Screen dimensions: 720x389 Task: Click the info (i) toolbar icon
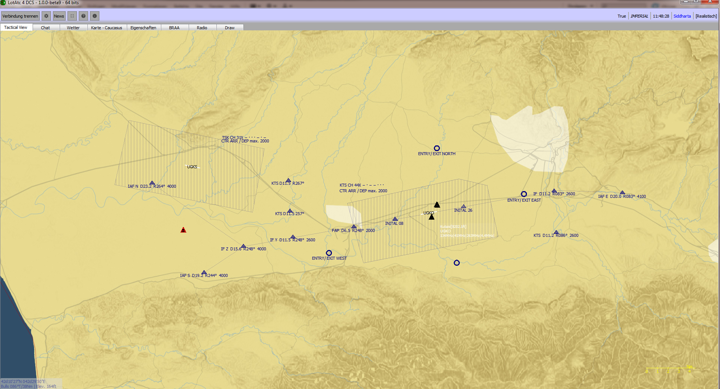coord(94,16)
